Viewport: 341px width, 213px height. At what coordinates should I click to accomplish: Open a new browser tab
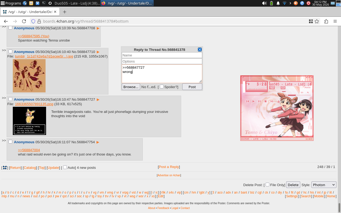[64, 12]
